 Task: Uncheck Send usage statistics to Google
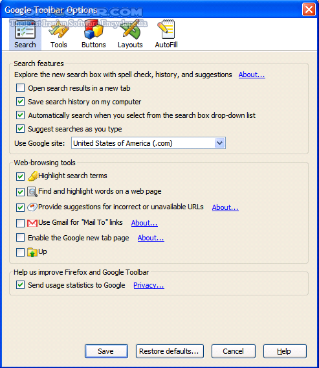click(21, 285)
